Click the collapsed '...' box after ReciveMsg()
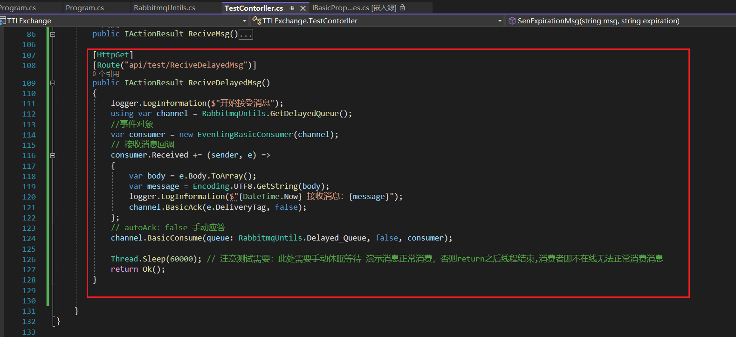Image resolution: width=736 pixels, height=337 pixels. pyautogui.click(x=246, y=34)
